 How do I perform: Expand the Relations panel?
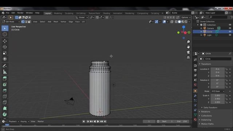click(x=205, y=112)
